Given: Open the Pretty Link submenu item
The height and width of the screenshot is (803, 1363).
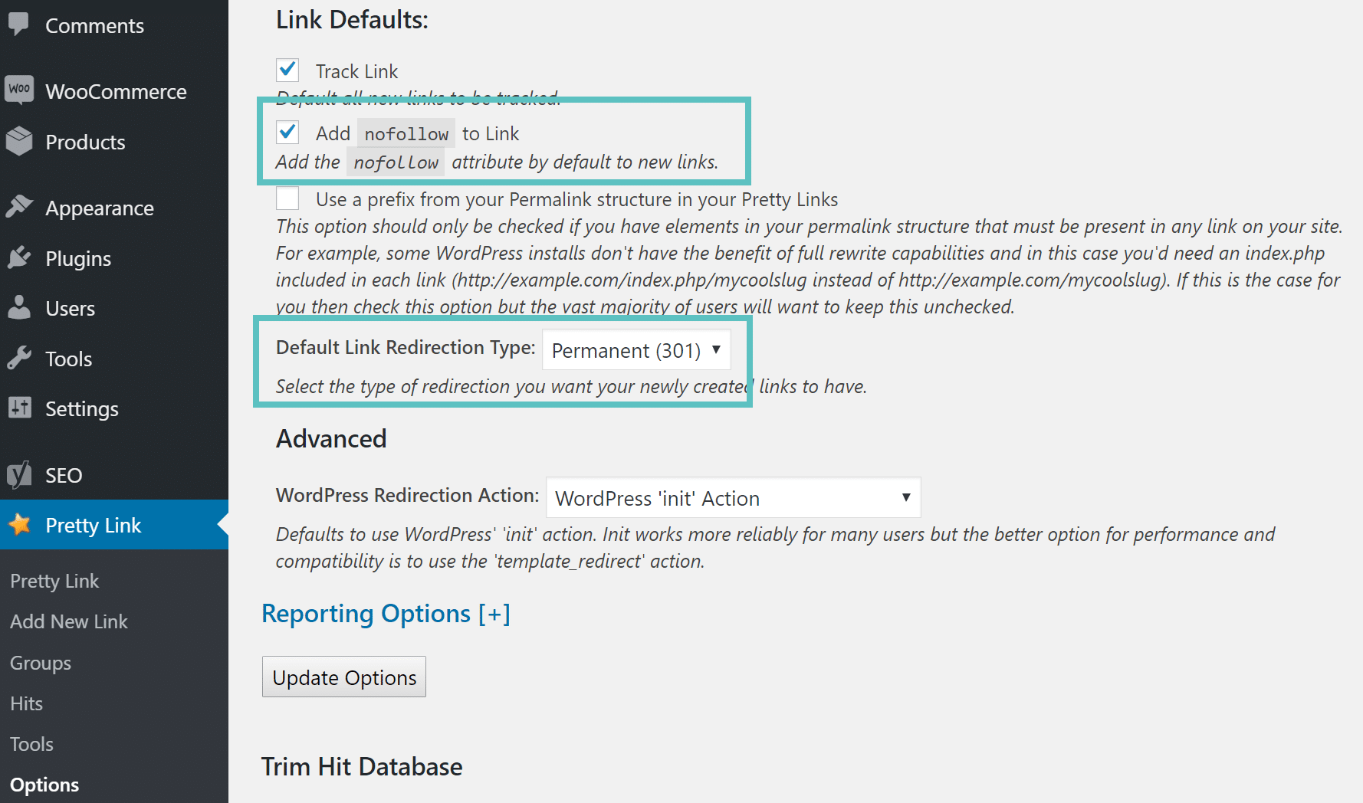Looking at the screenshot, I should tap(54, 581).
